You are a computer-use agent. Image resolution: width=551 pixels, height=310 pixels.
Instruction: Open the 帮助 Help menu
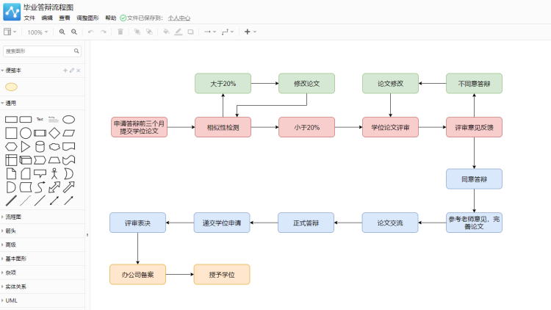click(x=111, y=18)
